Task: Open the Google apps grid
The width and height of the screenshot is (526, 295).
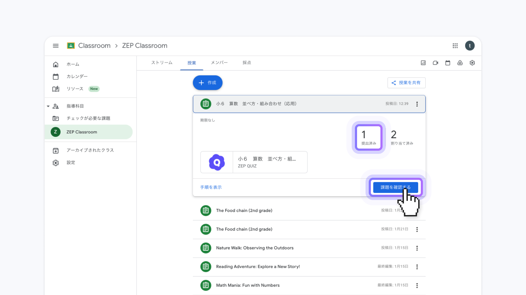Action: pyautogui.click(x=455, y=46)
